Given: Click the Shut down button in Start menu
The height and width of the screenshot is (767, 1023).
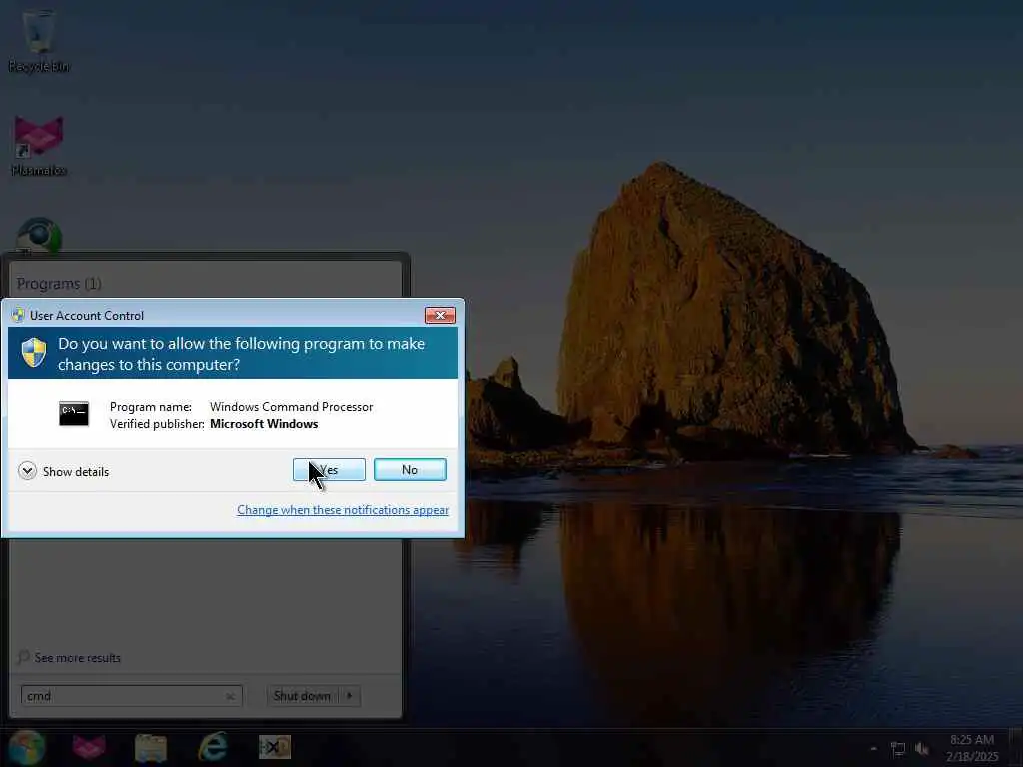Looking at the screenshot, I should 302,696.
